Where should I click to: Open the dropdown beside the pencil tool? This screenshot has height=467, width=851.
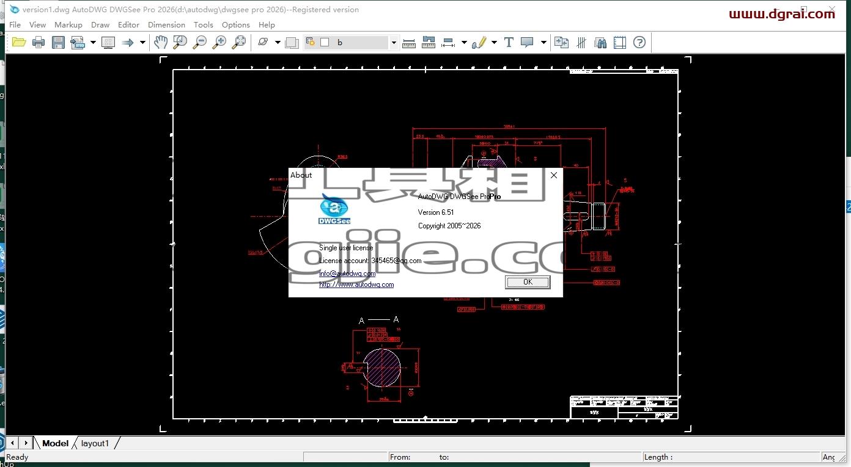pos(494,42)
